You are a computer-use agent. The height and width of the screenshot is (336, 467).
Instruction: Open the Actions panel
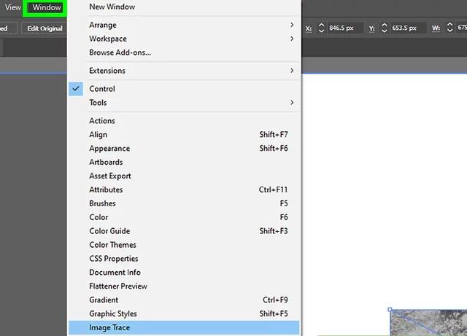pos(184,120)
